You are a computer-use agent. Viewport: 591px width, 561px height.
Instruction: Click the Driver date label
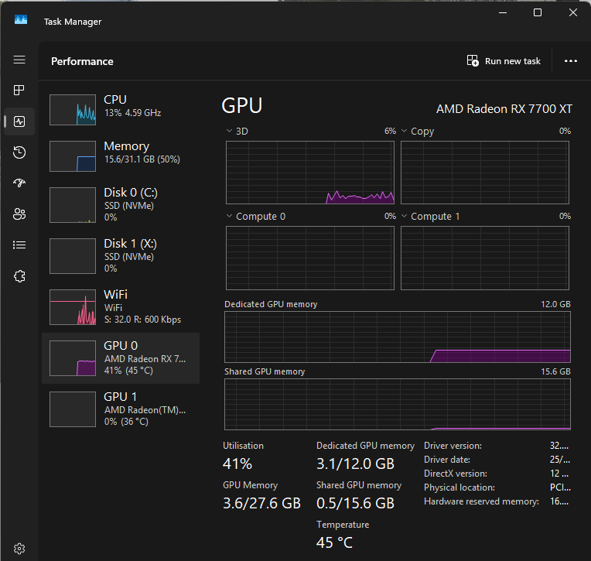tap(446, 460)
